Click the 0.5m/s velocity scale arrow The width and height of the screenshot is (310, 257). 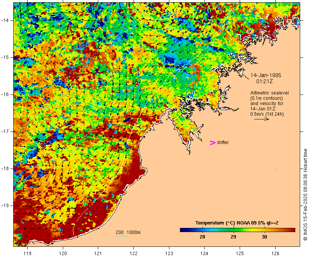click(x=262, y=119)
